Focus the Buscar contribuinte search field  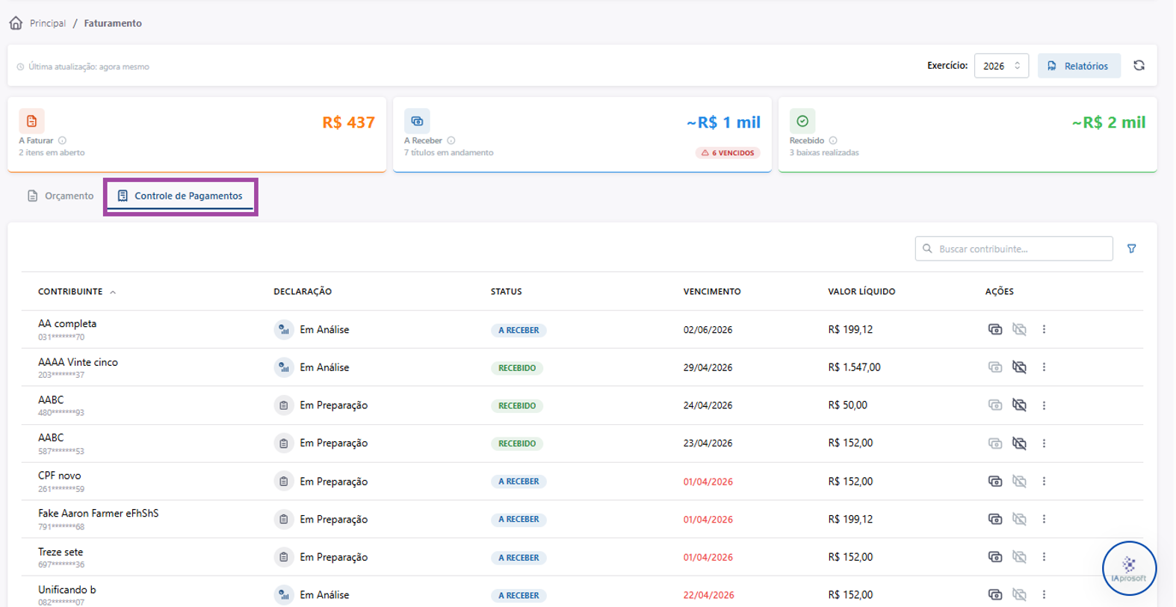pyautogui.click(x=1014, y=249)
